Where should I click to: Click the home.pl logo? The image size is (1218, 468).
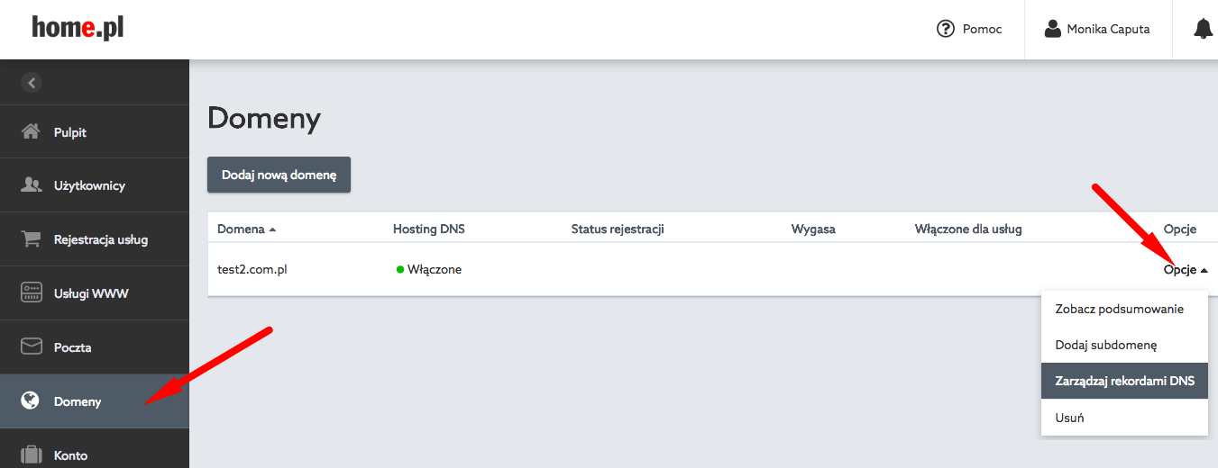pyautogui.click(x=78, y=28)
